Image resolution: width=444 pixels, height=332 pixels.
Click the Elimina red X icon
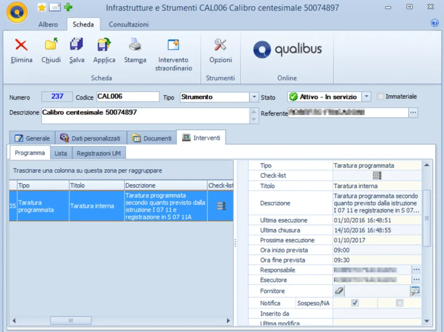(21, 45)
